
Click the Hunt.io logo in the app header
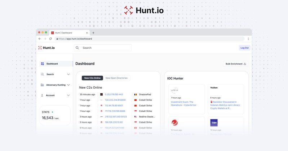tap(46, 48)
